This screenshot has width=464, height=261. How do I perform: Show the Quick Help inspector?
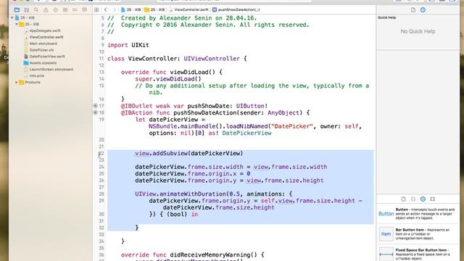[423, 9]
